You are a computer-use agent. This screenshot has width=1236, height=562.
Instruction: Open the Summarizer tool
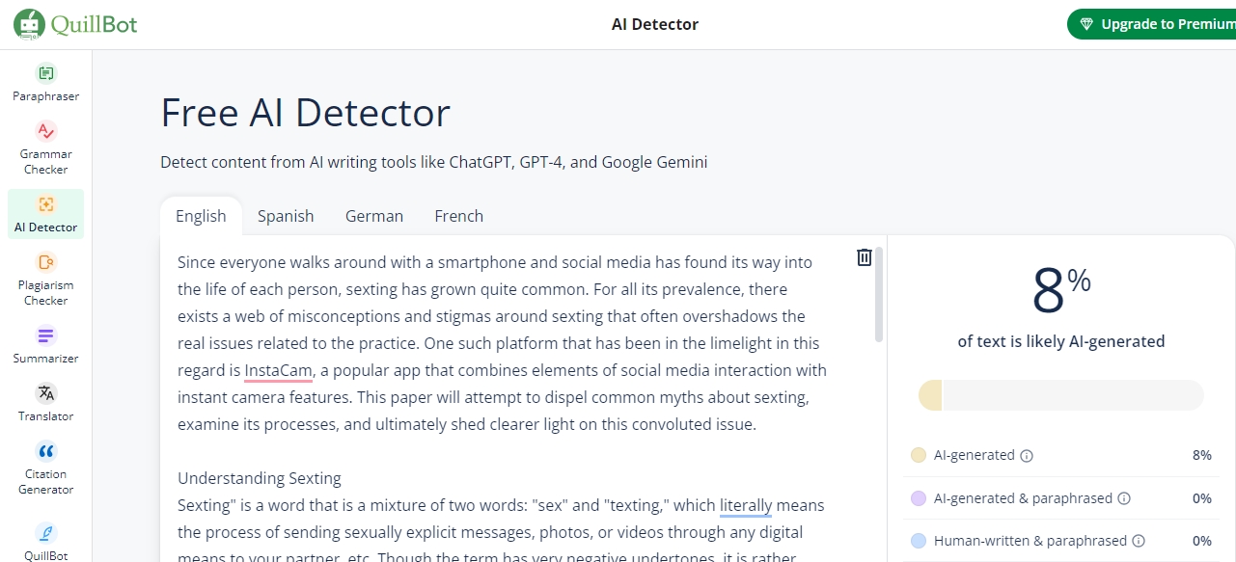(x=45, y=345)
